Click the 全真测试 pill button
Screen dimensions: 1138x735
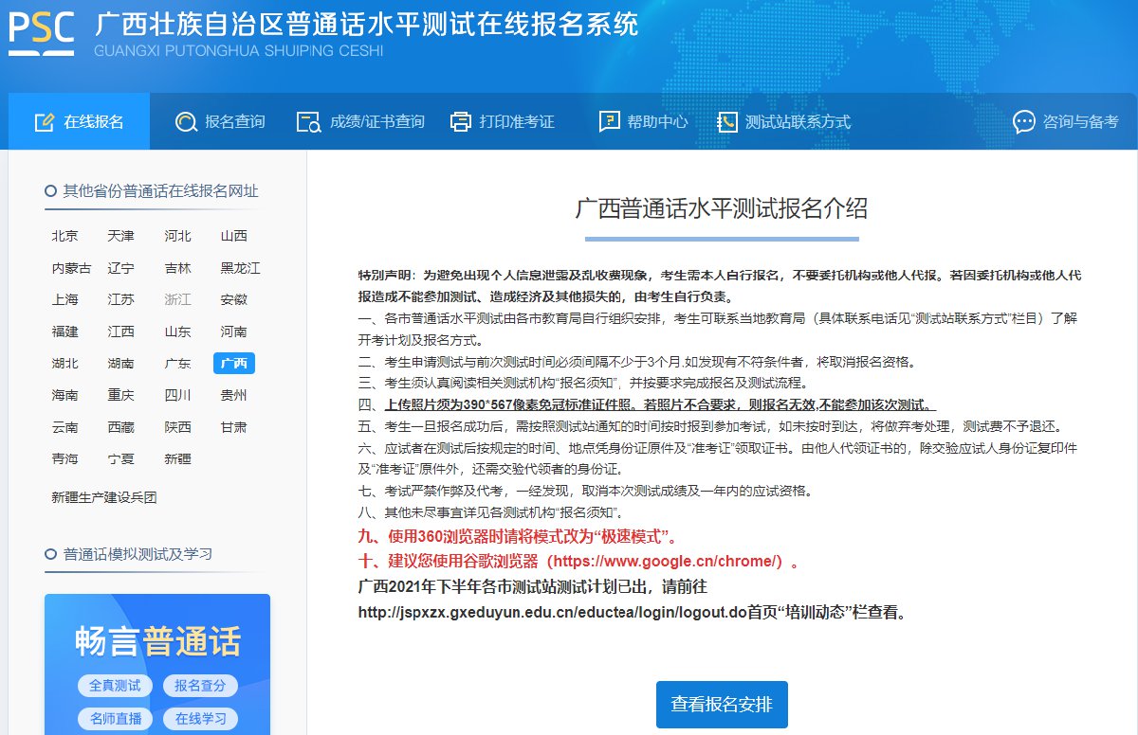(x=115, y=686)
